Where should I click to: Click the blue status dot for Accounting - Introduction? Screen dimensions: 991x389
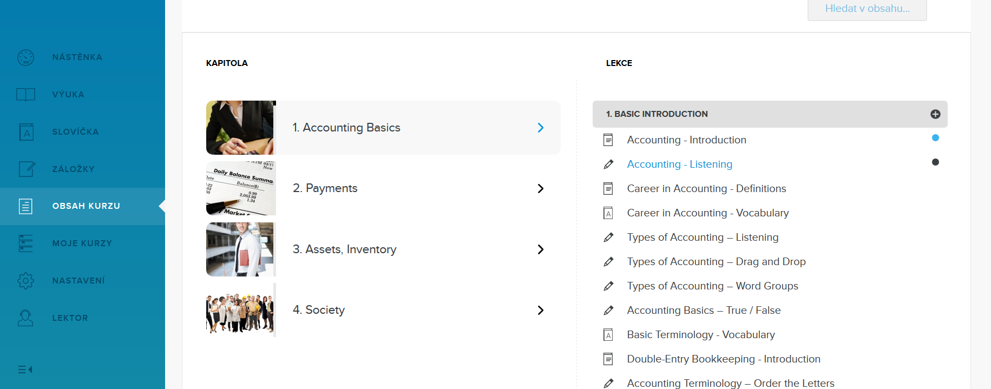pos(935,138)
